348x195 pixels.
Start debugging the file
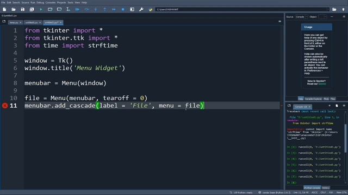(x=77, y=10)
